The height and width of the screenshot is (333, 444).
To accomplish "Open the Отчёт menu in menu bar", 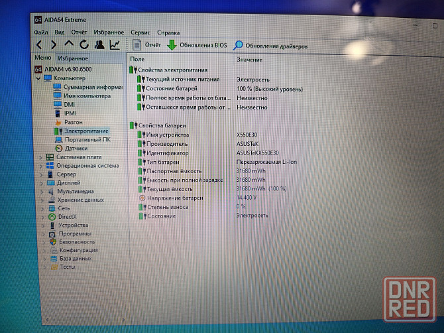I will coord(79,33).
